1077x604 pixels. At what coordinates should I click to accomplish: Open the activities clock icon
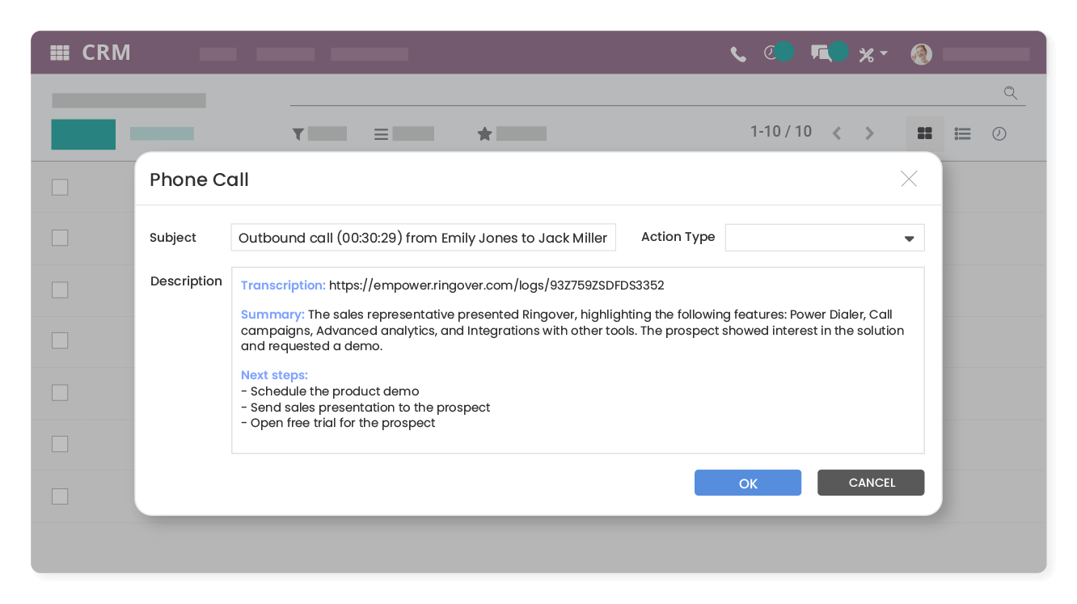coord(771,53)
